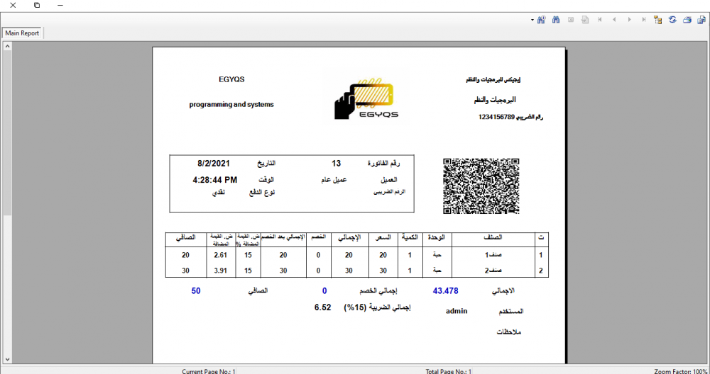The image size is (710, 374).
Task: Click the 'إجمالي الضريبة (15%)' label
Action: click(x=377, y=307)
